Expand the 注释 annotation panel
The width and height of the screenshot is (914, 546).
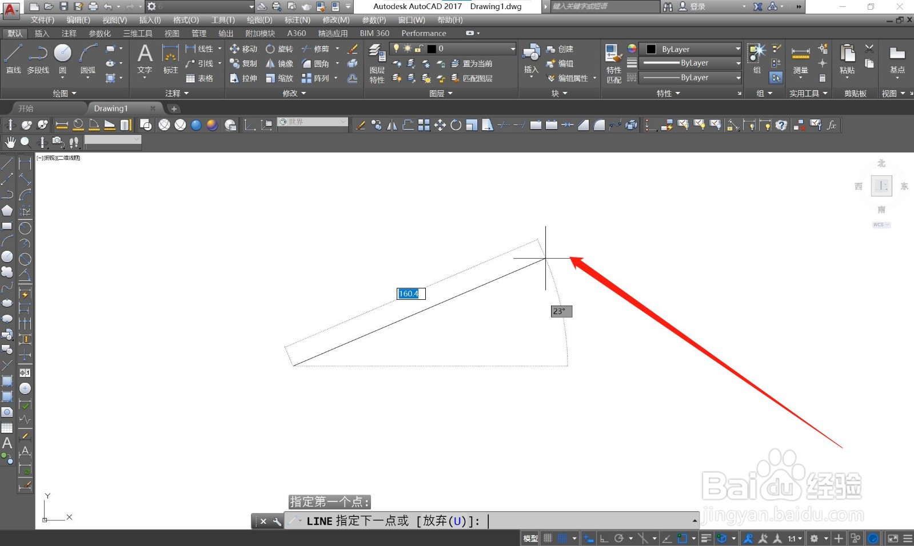tap(177, 93)
